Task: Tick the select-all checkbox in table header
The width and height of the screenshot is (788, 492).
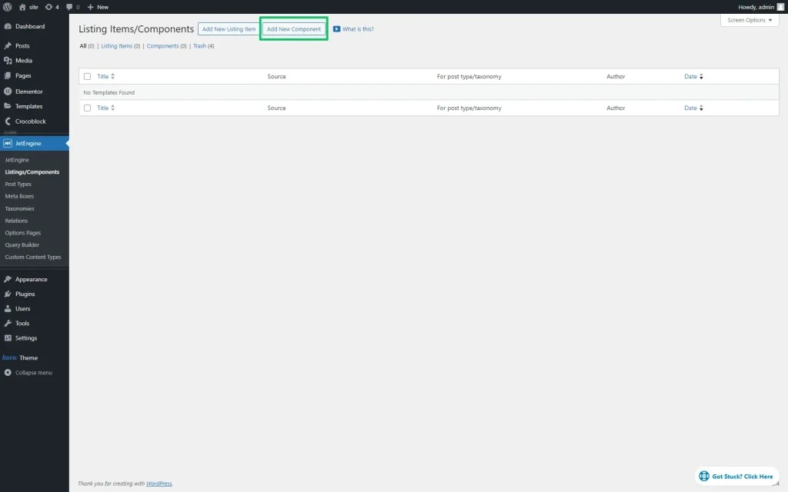Action: point(87,76)
